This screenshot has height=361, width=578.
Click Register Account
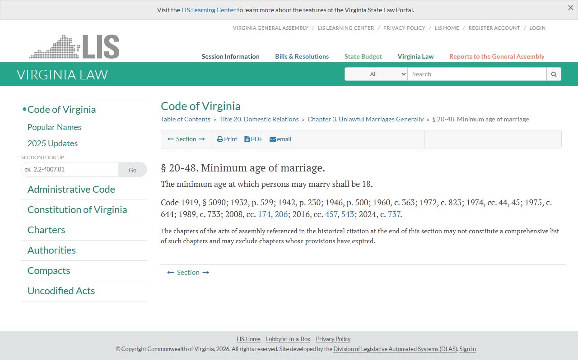coord(494,28)
